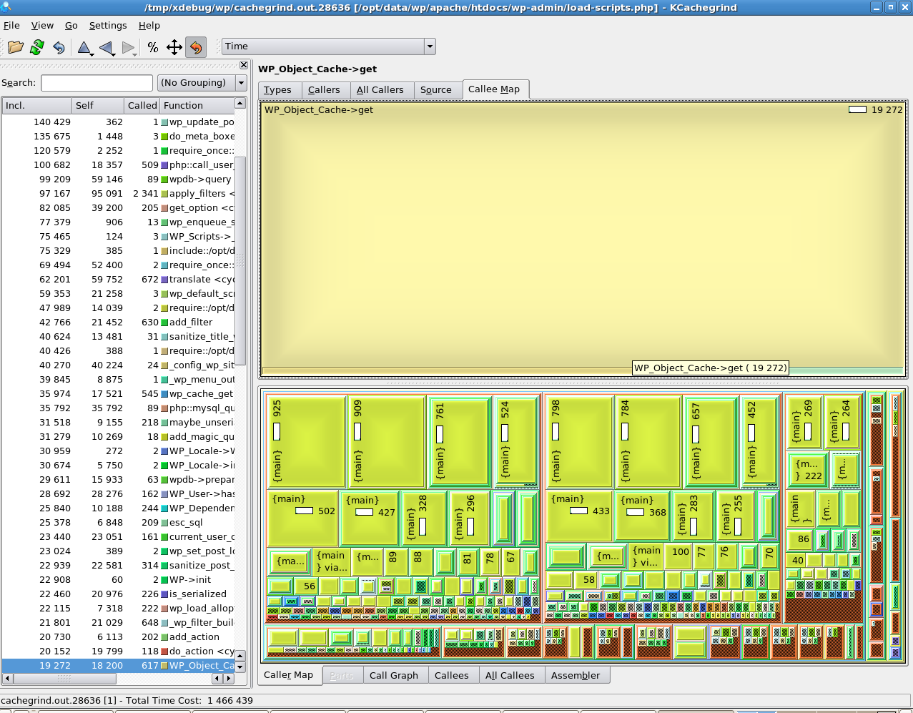Close the function profile side panel
The height and width of the screenshot is (713, 913).
point(244,65)
